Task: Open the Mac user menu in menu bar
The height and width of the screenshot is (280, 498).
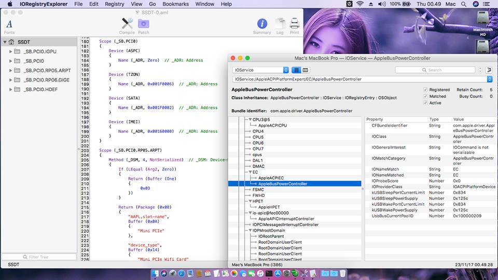Action: click(x=450, y=4)
